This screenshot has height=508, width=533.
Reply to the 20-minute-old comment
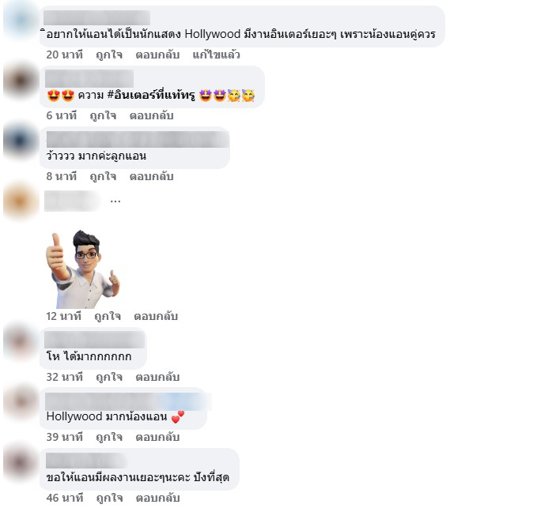coord(157,55)
